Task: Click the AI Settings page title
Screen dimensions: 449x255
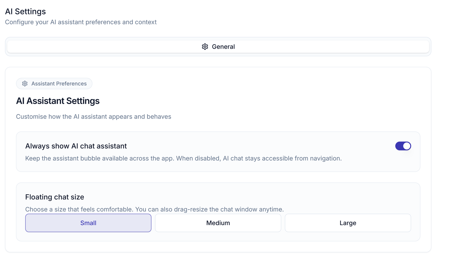Action: [26, 11]
